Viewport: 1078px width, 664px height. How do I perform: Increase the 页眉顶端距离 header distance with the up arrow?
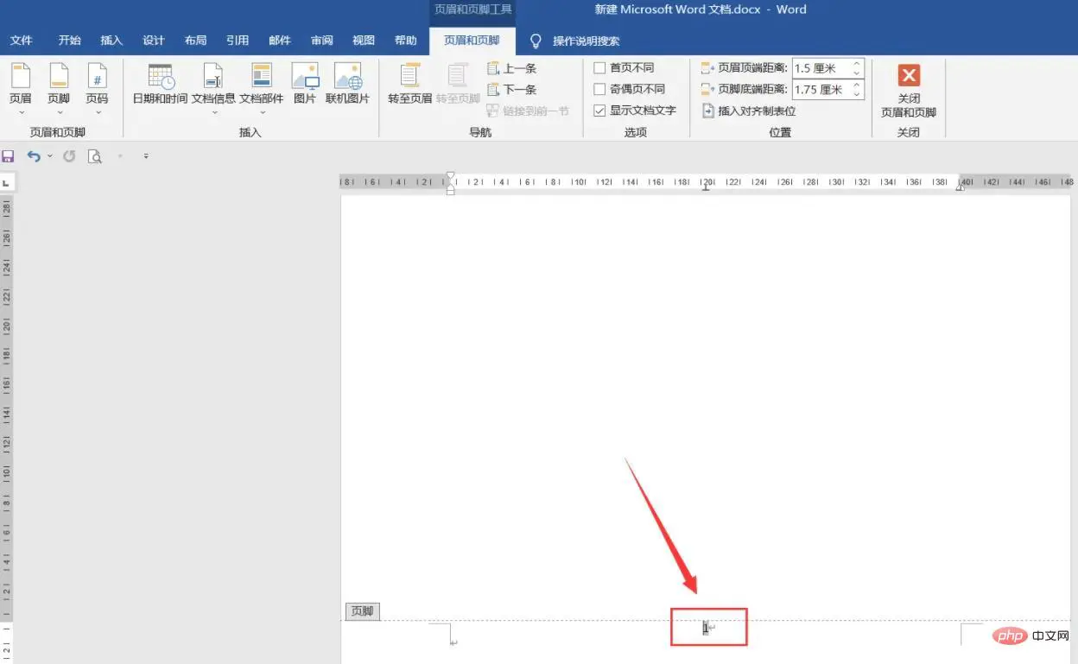(x=857, y=63)
